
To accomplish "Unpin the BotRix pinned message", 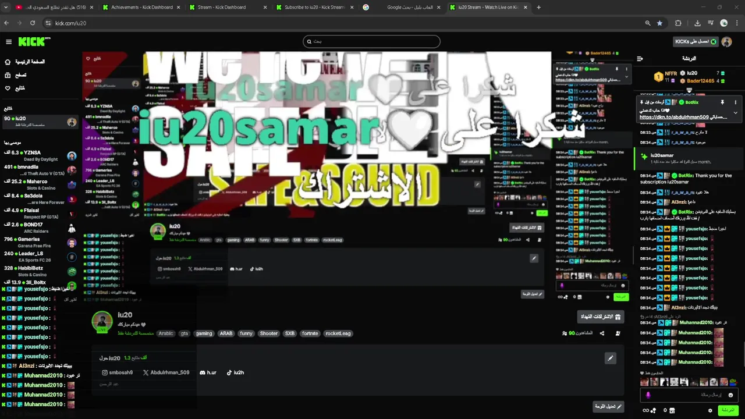I will pos(722,102).
